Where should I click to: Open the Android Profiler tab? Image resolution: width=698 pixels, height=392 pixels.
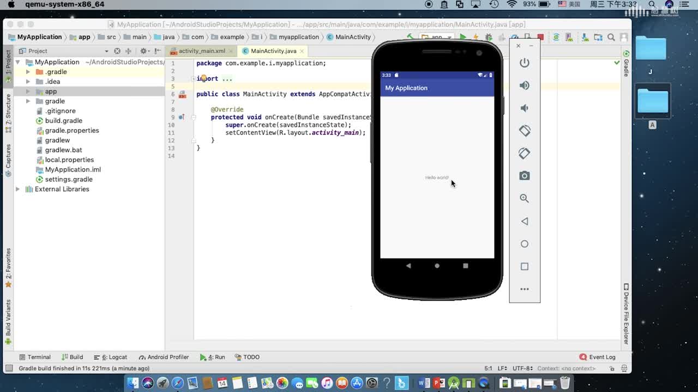point(164,357)
